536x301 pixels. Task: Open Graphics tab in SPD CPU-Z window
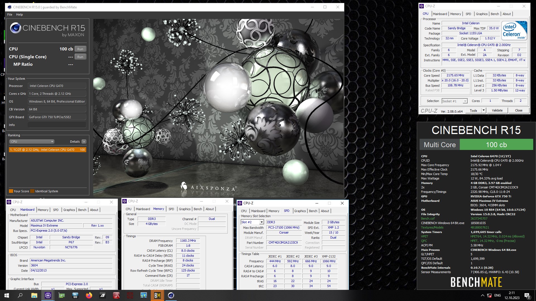300,211
